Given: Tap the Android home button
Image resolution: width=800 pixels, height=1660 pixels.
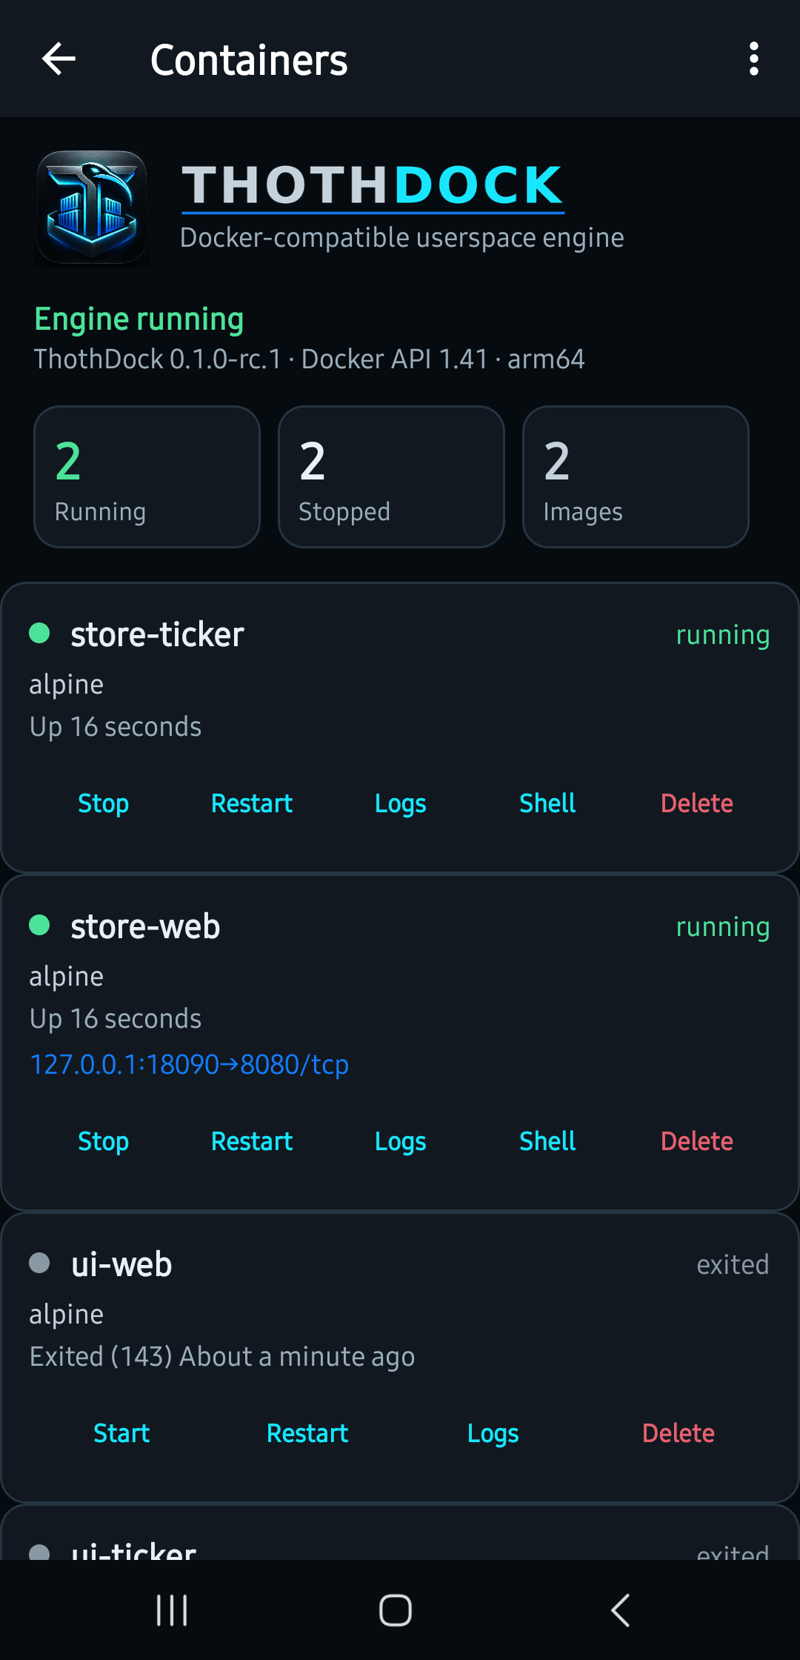Looking at the screenshot, I should pyautogui.click(x=396, y=1610).
